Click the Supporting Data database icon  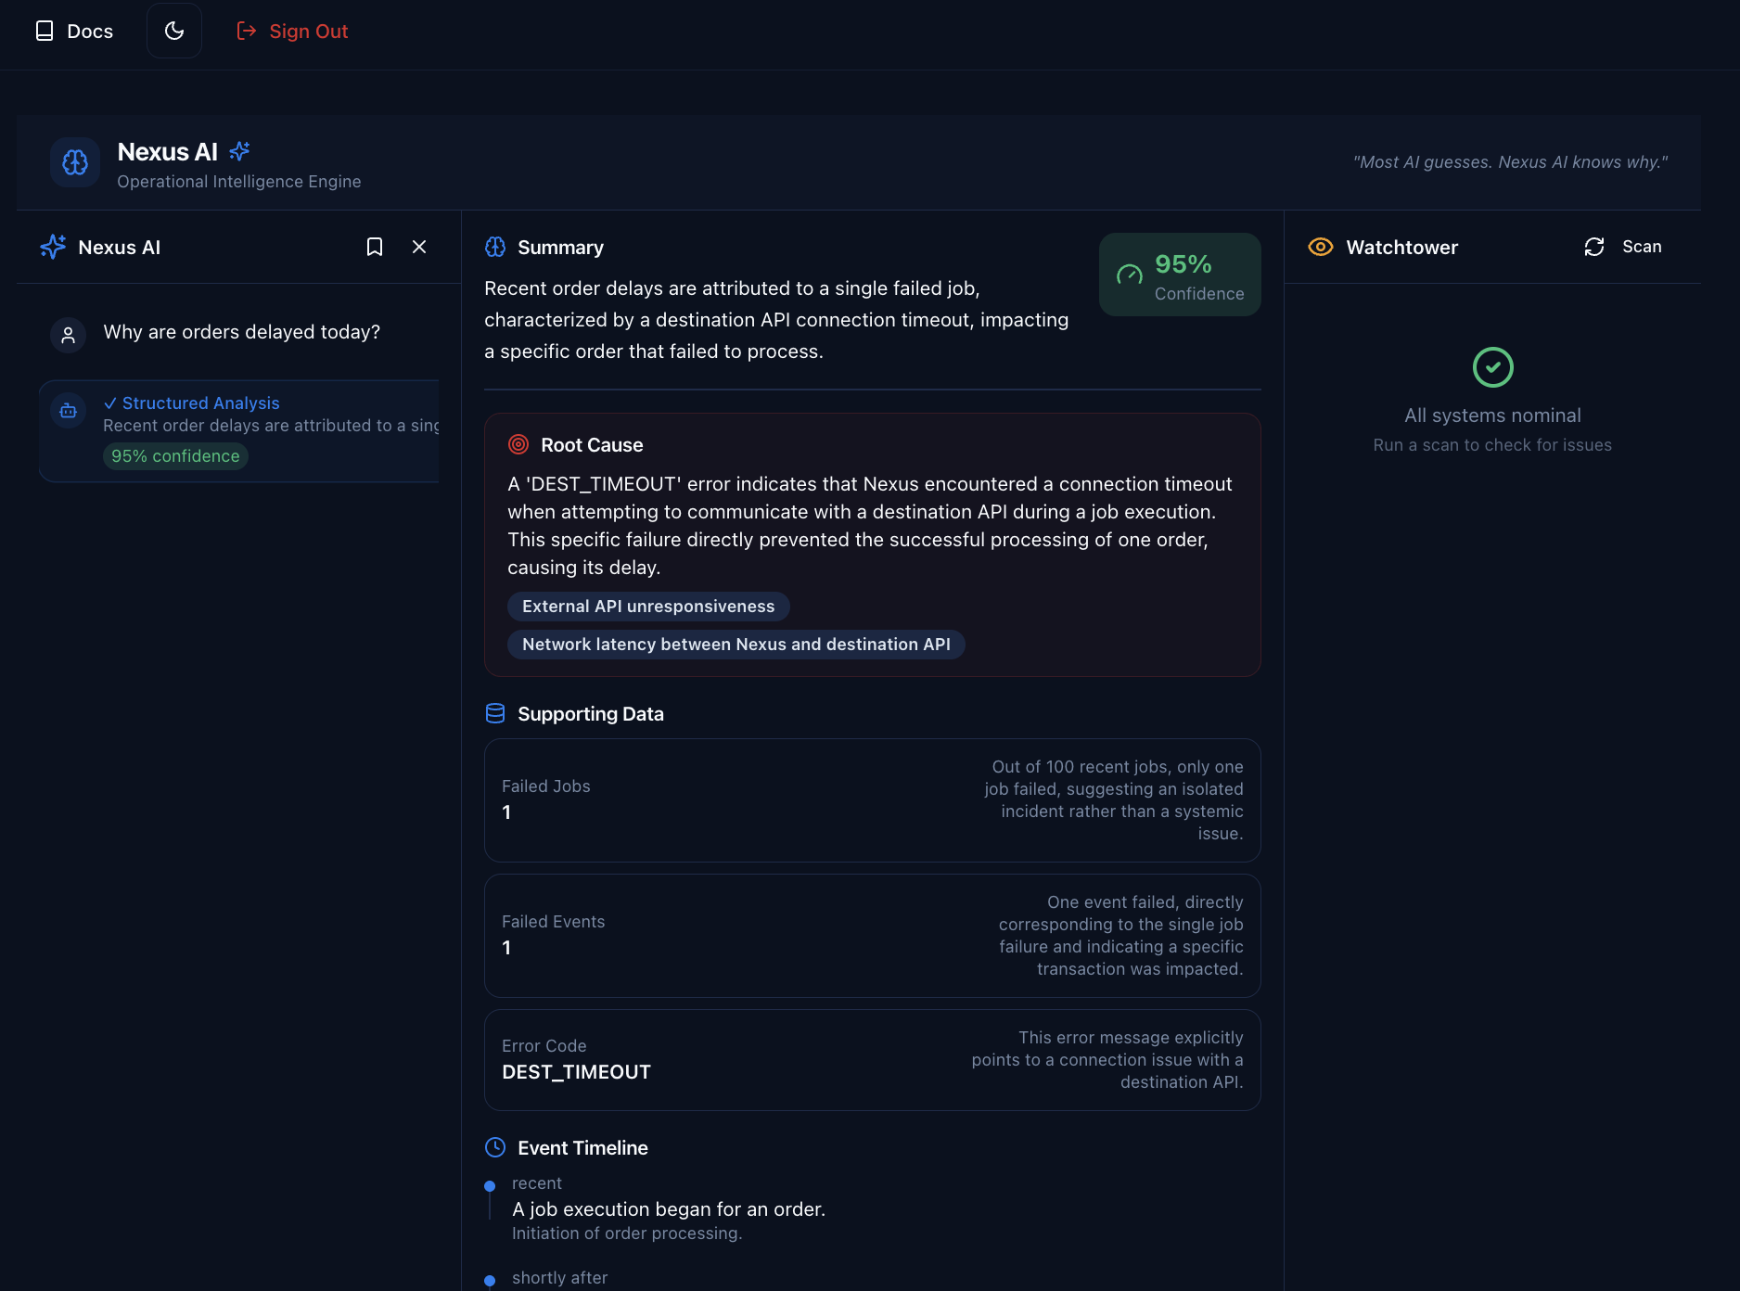(495, 713)
